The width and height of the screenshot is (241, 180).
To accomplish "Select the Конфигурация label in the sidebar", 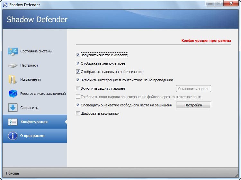I will pos(34,122).
